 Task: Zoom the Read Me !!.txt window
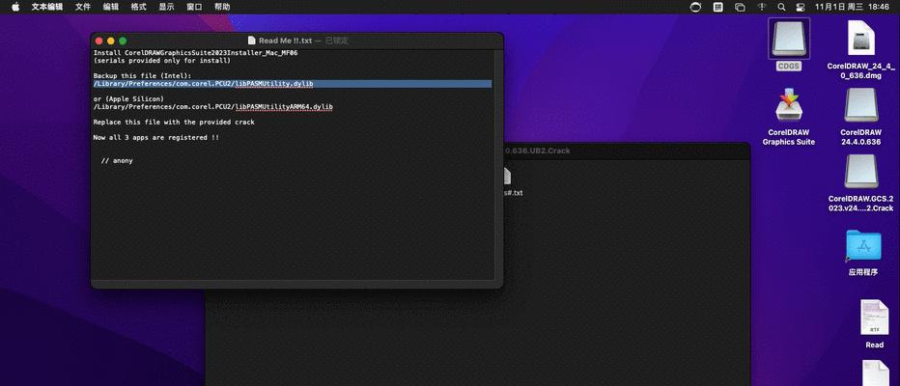[x=123, y=41]
